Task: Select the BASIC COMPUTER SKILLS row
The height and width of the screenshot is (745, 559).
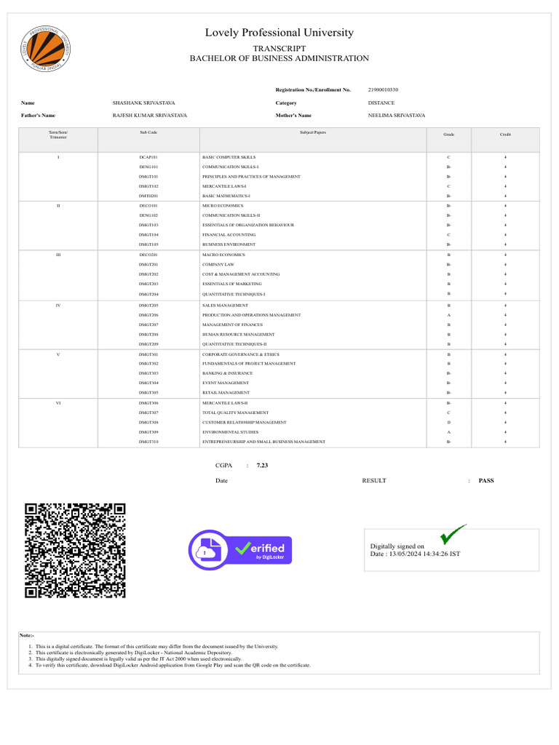Action: pyautogui.click(x=279, y=157)
